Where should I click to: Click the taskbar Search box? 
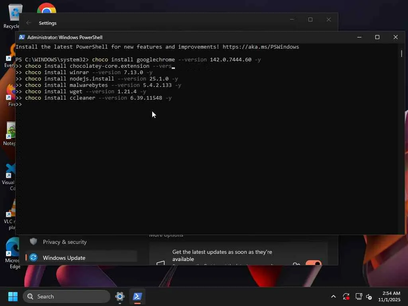(x=67, y=296)
